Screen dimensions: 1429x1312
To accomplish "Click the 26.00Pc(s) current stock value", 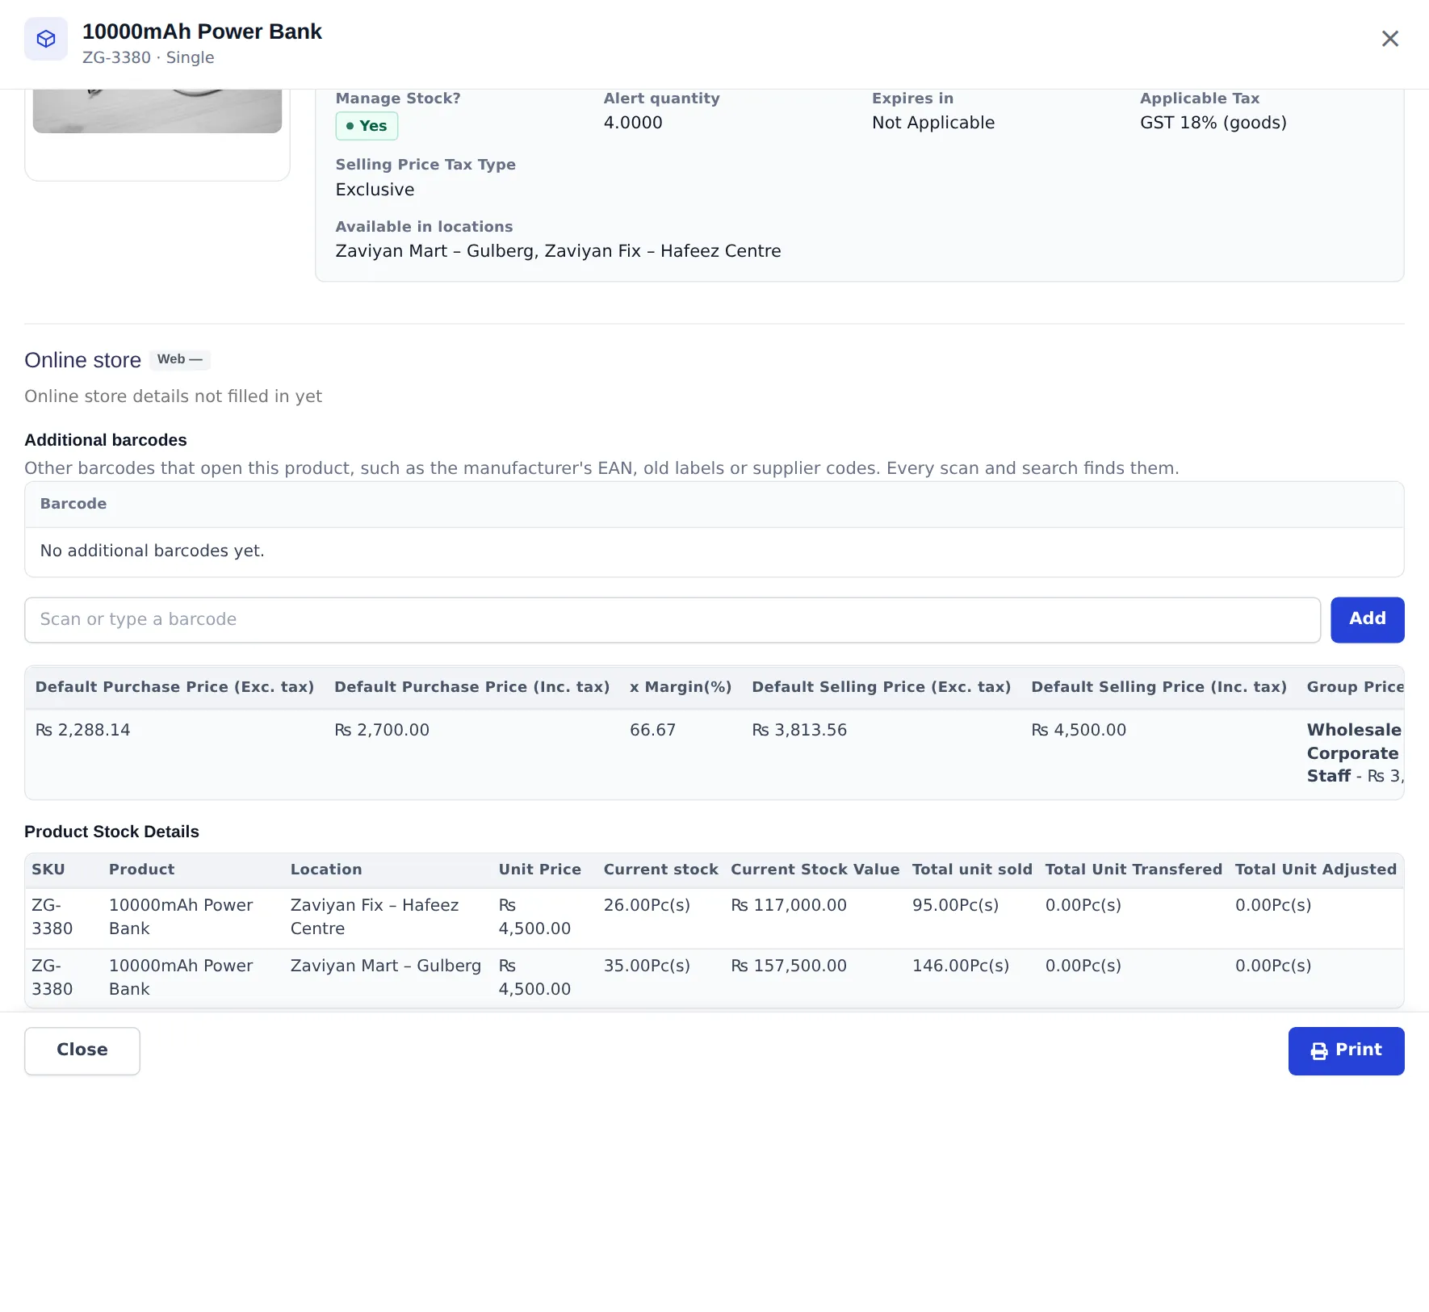I will (x=647, y=905).
